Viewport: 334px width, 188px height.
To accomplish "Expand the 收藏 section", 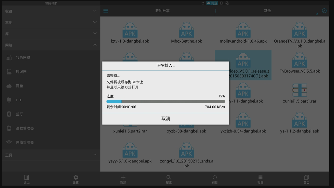I will point(51,11).
